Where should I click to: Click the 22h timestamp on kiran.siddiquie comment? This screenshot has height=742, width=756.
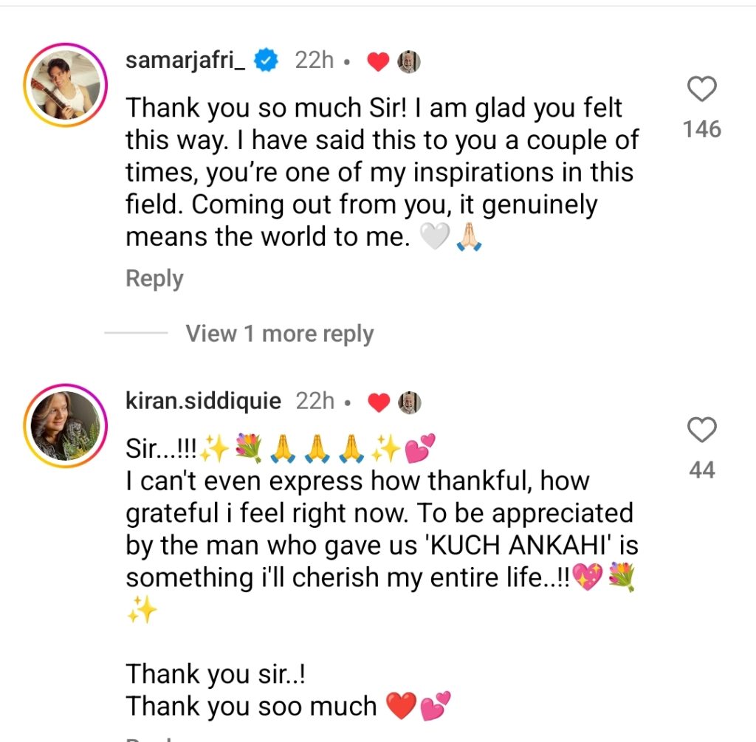pyautogui.click(x=315, y=401)
